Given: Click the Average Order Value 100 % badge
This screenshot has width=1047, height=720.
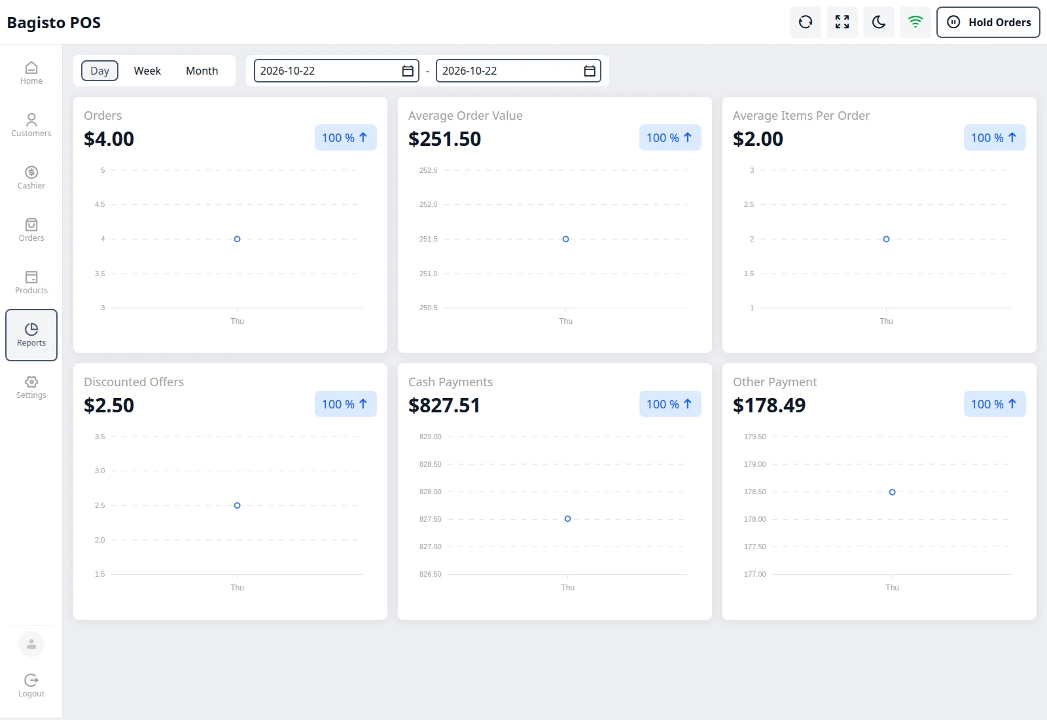Looking at the screenshot, I should (x=670, y=137).
